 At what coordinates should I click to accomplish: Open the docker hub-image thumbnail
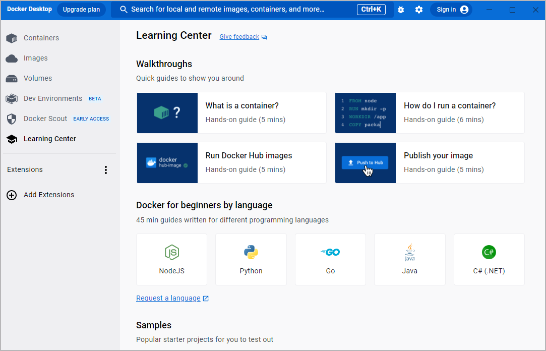pos(167,162)
